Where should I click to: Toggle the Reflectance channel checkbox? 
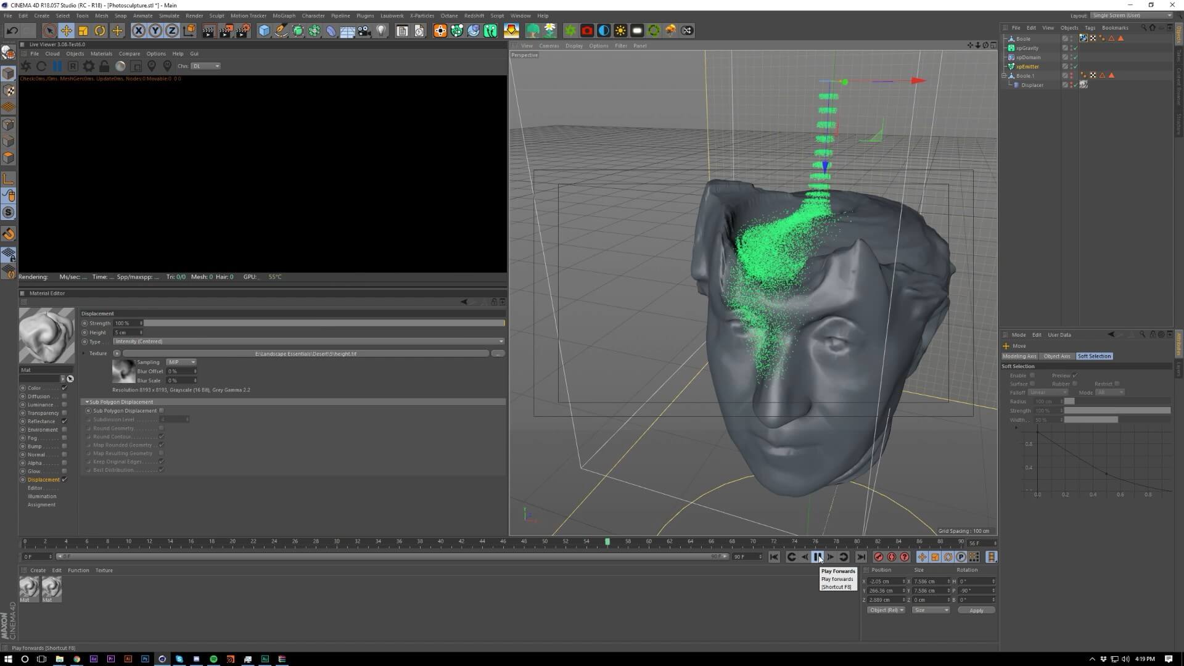64,421
